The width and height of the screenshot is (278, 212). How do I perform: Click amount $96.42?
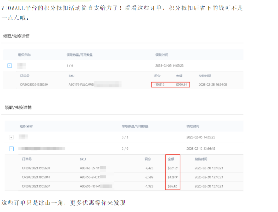click(172, 186)
